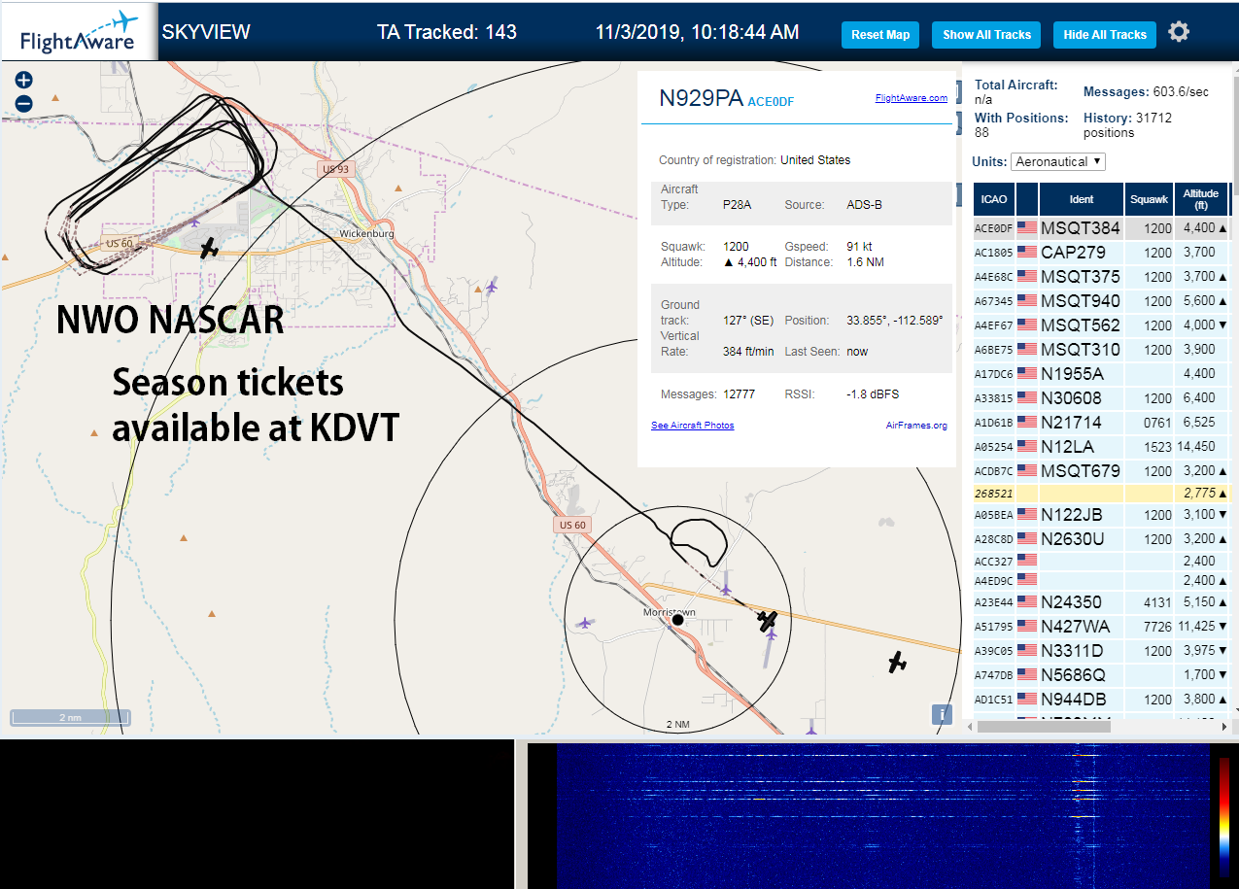Select the N122JB aircraft row
The image size is (1239, 889).
pyautogui.click(x=1101, y=515)
